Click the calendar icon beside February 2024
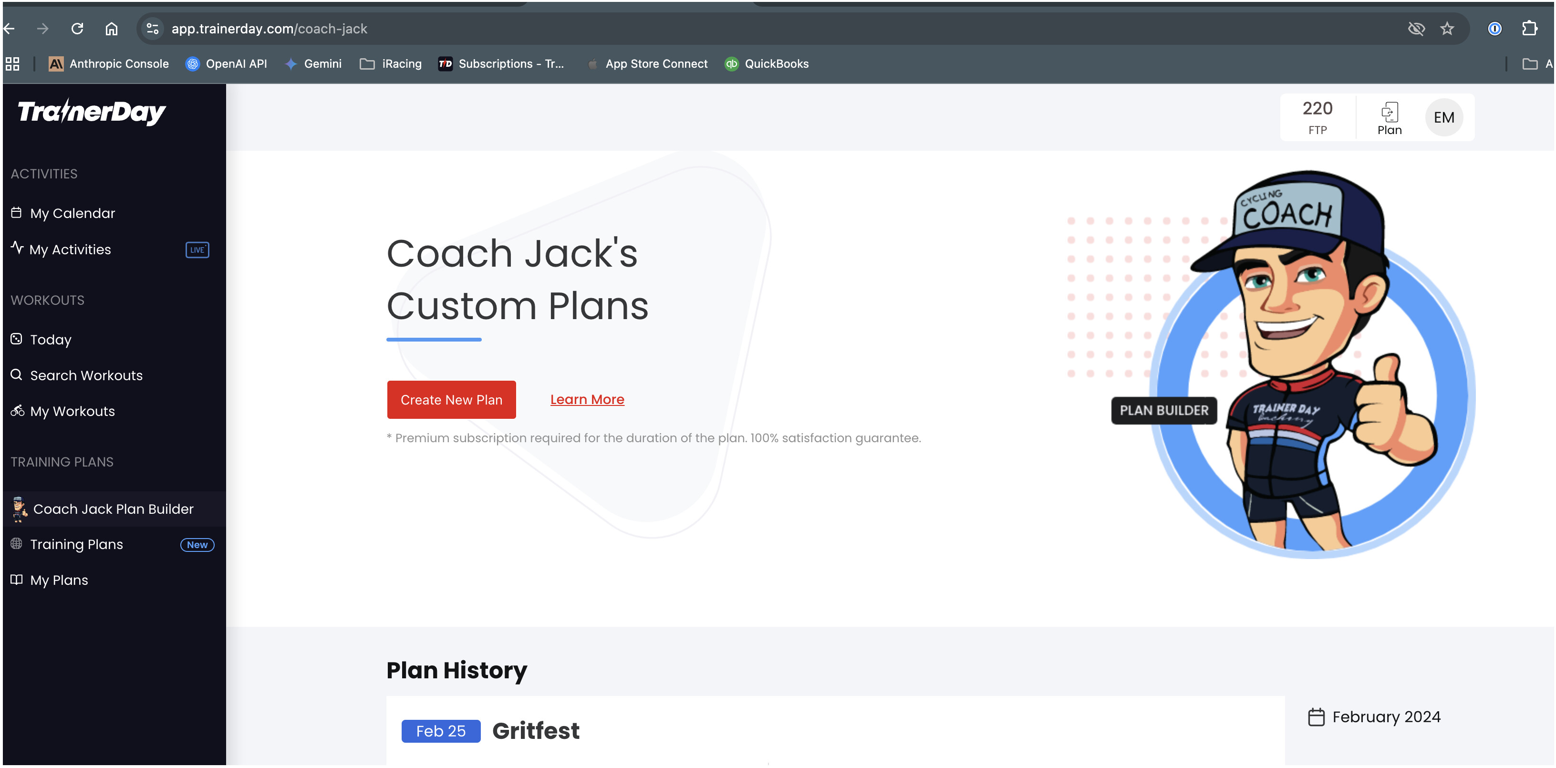 pos(1316,716)
